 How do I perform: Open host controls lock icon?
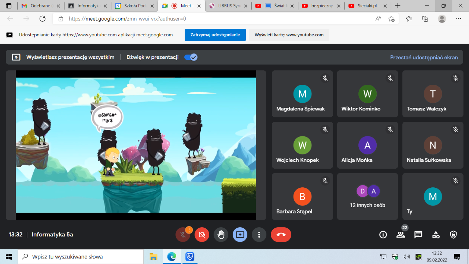[x=453, y=235]
